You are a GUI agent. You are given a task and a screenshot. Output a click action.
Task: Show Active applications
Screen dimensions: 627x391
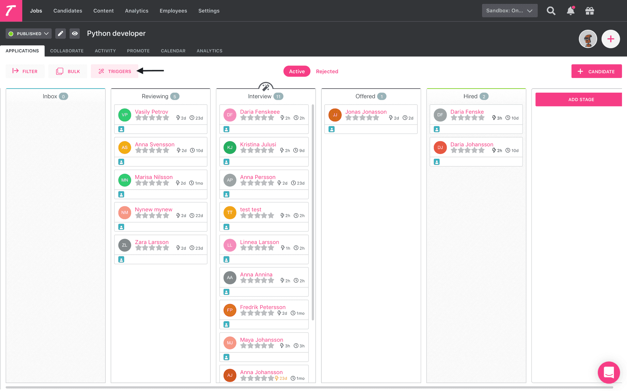(x=297, y=71)
